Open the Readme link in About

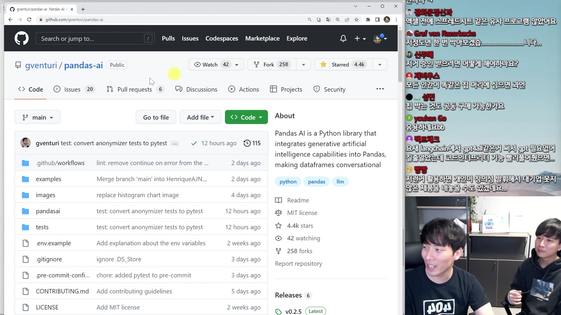(298, 200)
